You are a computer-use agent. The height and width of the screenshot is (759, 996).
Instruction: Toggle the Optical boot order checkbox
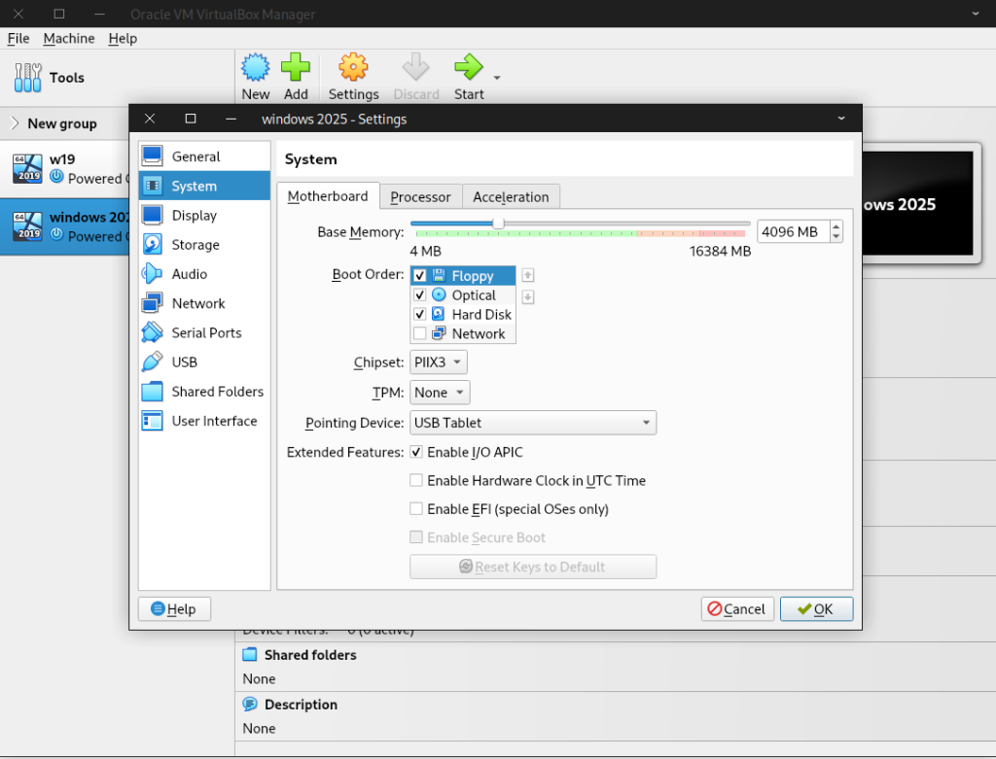point(420,295)
